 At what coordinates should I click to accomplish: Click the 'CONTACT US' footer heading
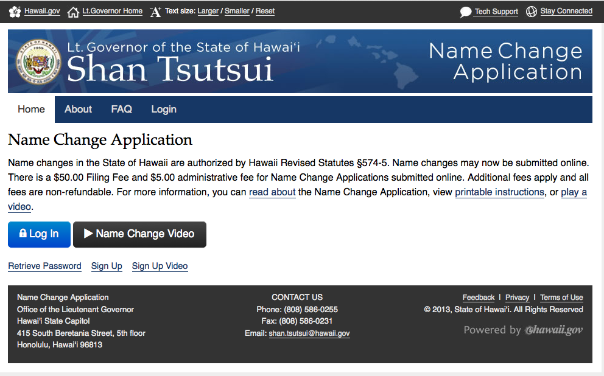[297, 298]
